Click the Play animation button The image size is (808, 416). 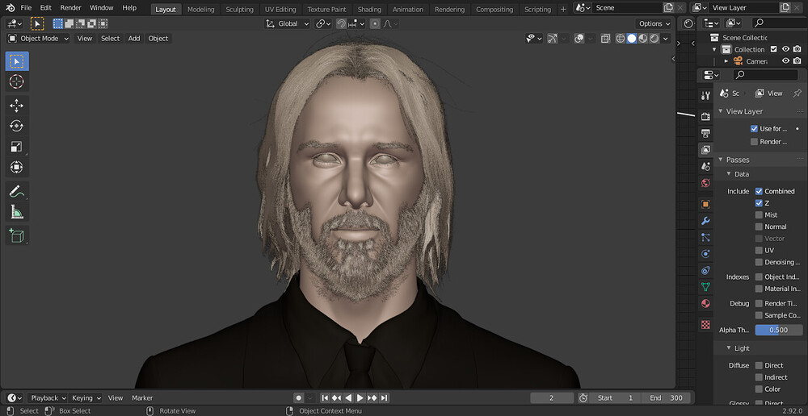(360, 397)
